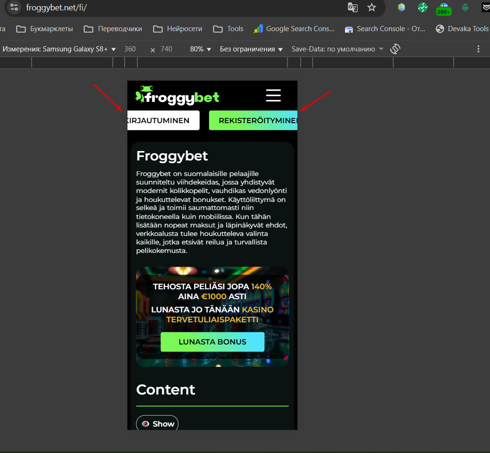Open the site information icon in address bar
Viewport: 490px width, 453px height.
14,7
